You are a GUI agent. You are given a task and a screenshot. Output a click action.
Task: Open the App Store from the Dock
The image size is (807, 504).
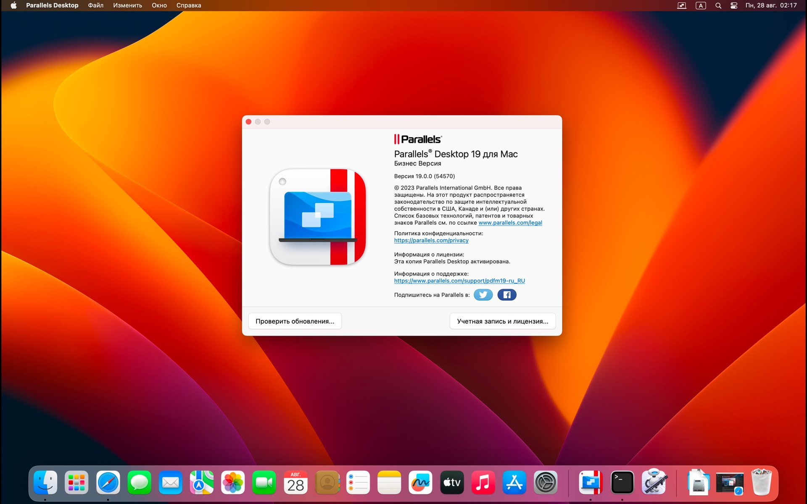point(514,483)
